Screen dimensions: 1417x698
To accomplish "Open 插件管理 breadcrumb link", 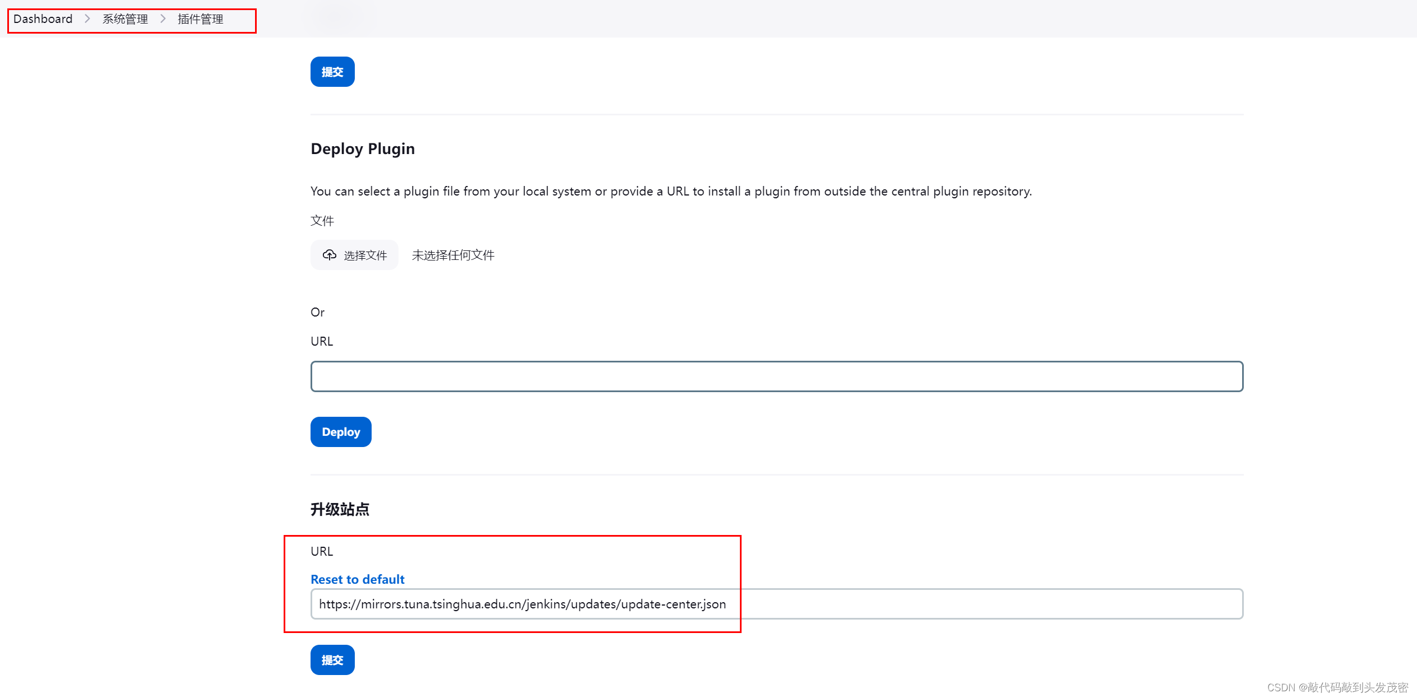I will coord(201,19).
